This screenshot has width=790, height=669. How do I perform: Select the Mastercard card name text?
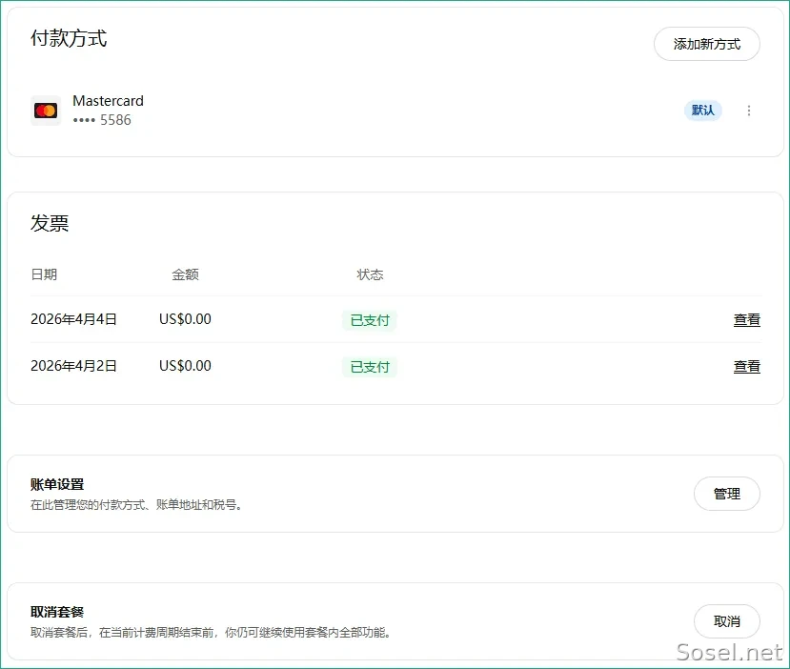pos(108,101)
